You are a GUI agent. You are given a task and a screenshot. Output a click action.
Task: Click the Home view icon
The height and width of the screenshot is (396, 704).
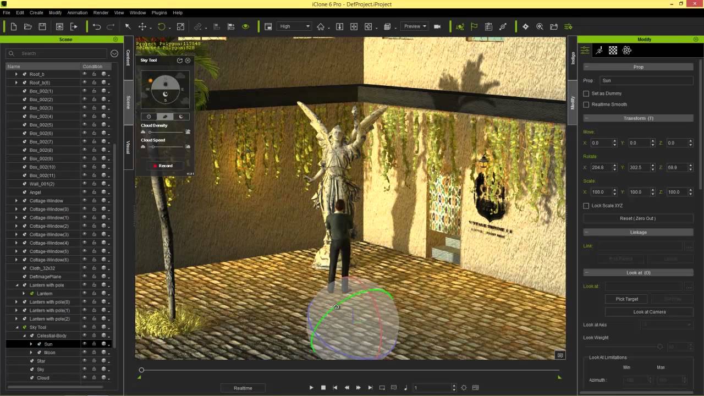click(x=321, y=26)
